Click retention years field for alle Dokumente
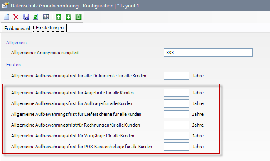This screenshot has height=161, width=270. [176, 76]
